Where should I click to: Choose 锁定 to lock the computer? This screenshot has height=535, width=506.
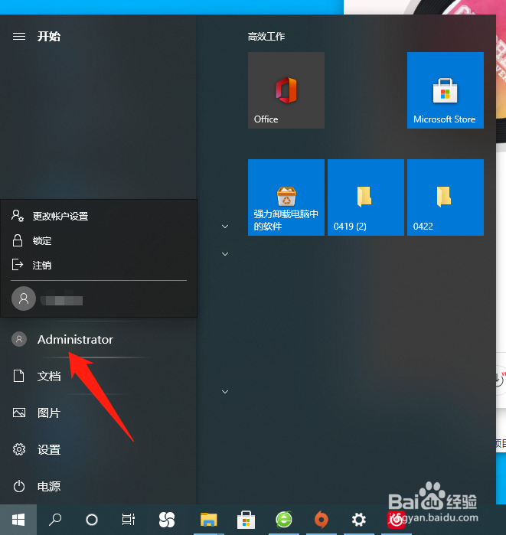99,241
